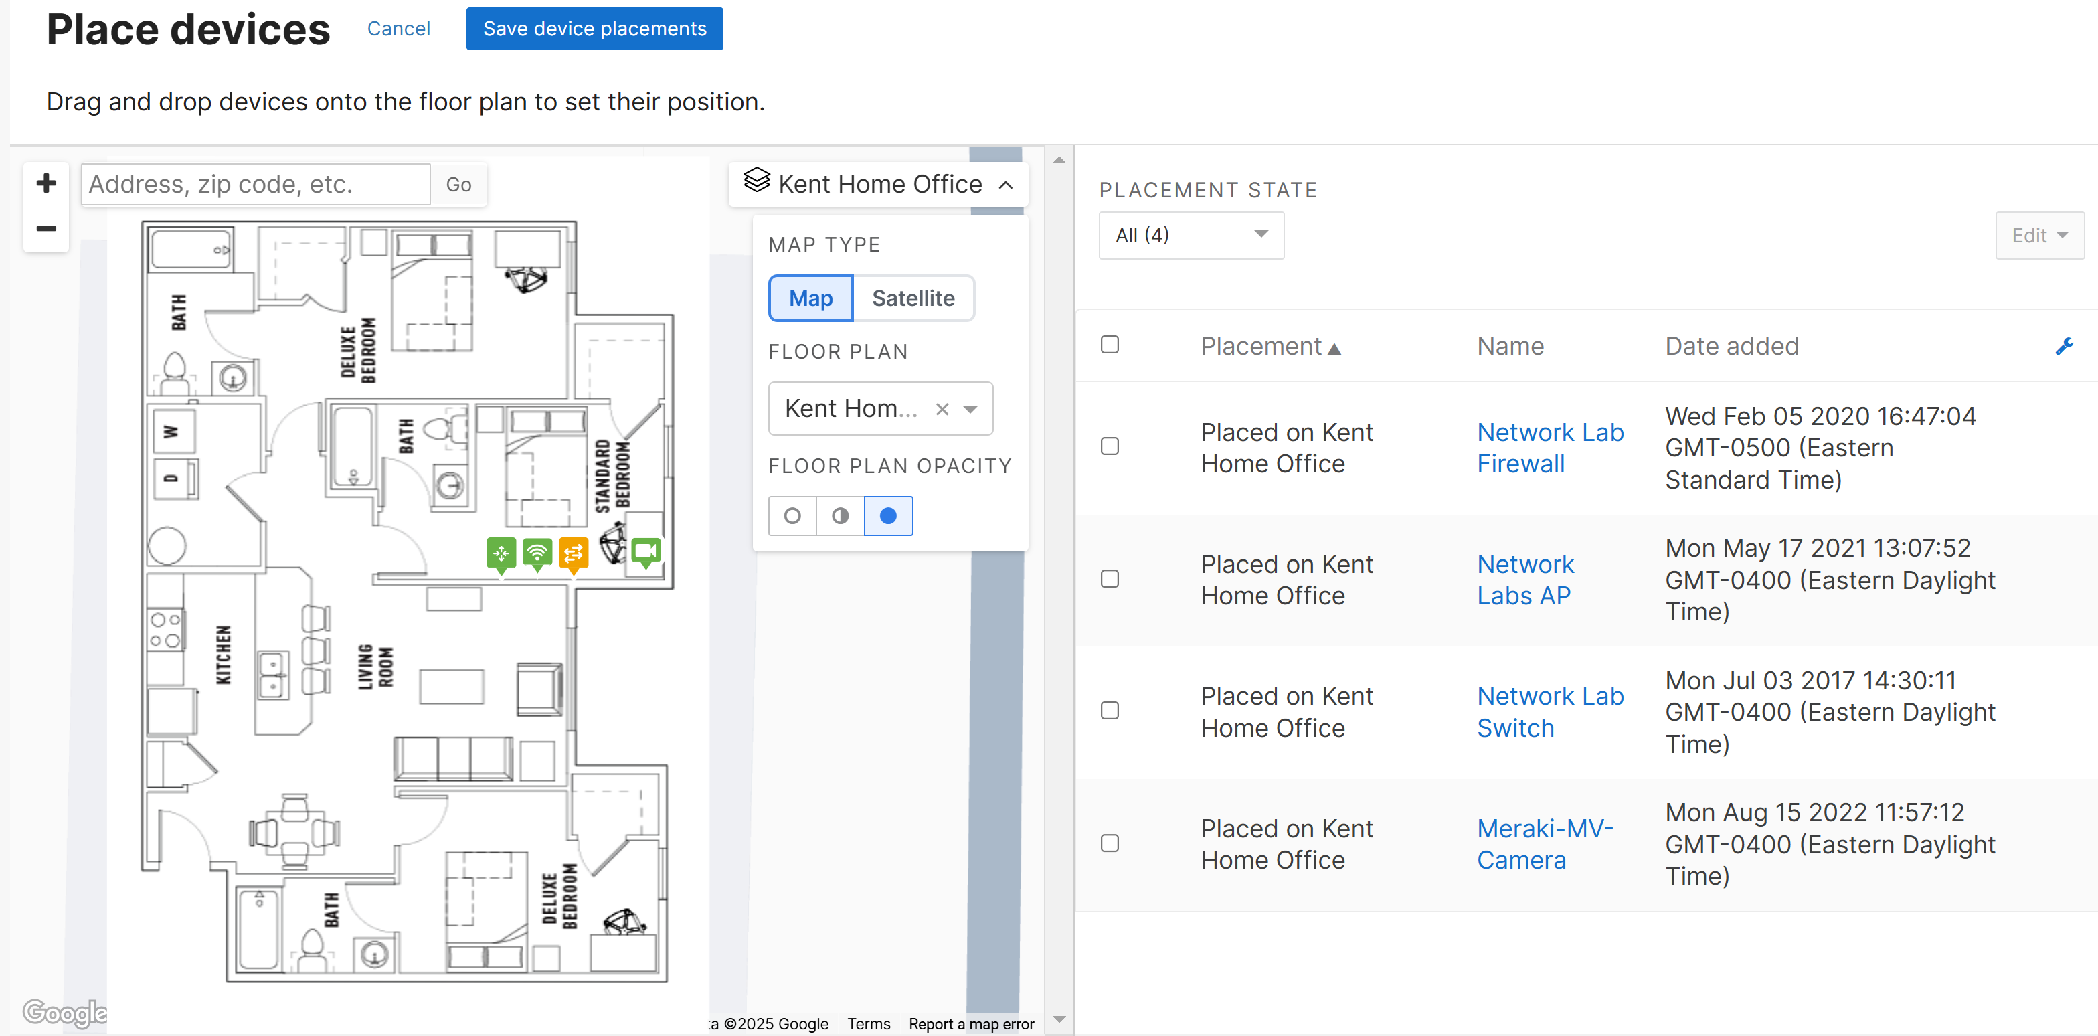
Task: Open Network Labs AP device link
Action: point(1525,580)
